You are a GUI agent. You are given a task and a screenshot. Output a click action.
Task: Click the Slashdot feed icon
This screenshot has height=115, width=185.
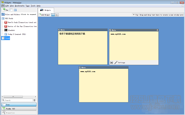pos(6,30)
